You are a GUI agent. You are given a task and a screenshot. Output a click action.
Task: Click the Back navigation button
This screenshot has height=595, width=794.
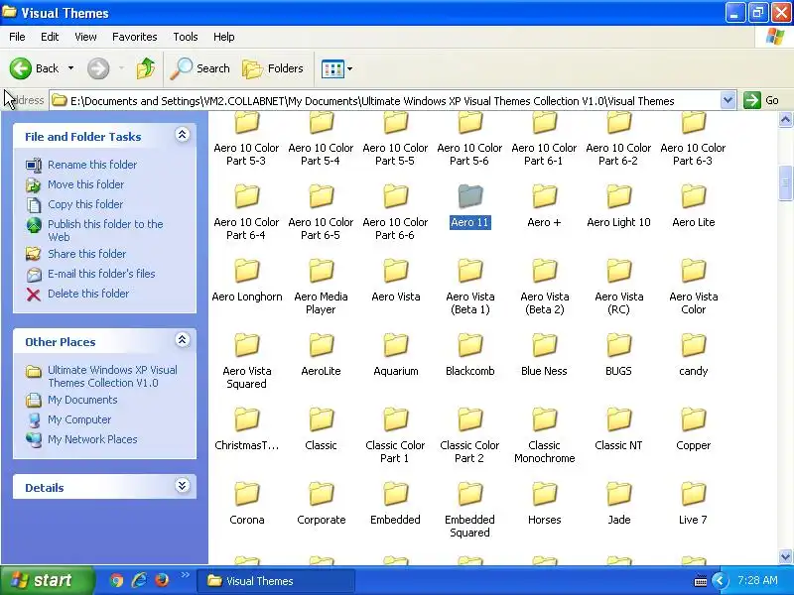click(34, 68)
